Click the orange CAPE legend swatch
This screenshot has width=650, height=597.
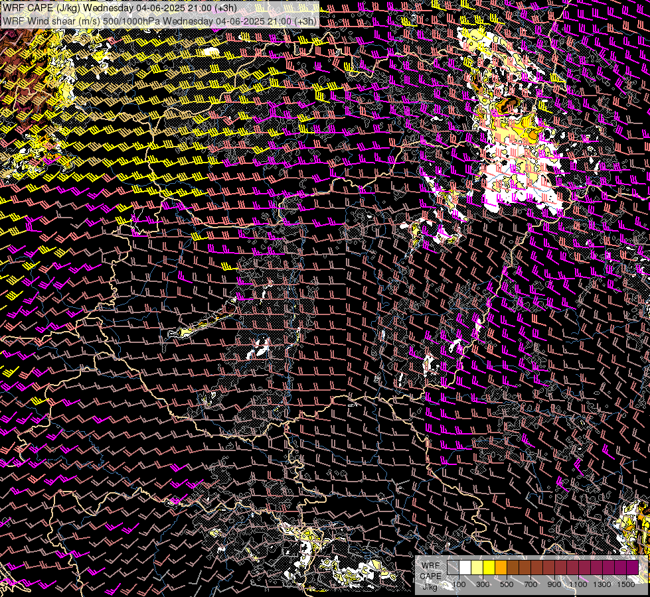[501, 567]
